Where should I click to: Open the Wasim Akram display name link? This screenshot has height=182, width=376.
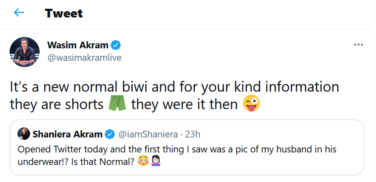[78, 45]
